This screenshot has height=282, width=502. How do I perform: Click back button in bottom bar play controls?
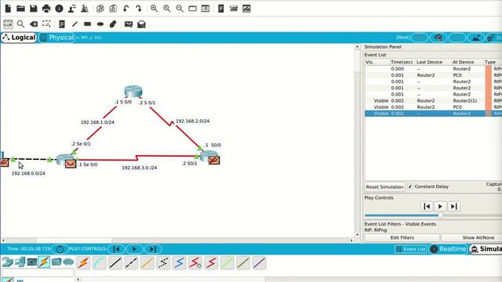click(x=117, y=249)
